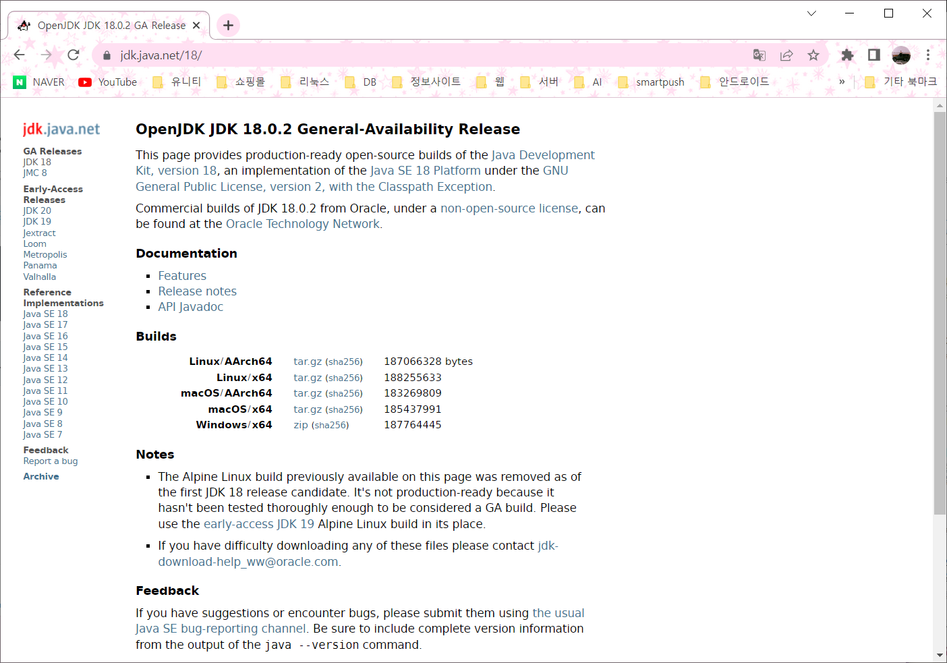Viewport: 947px width, 663px height.
Task: Open the JDK 20 early-access link
Action: (x=37, y=210)
